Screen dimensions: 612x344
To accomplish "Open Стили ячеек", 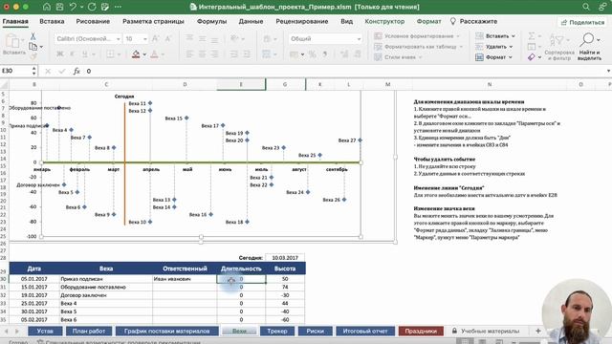I will pyautogui.click(x=398, y=57).
